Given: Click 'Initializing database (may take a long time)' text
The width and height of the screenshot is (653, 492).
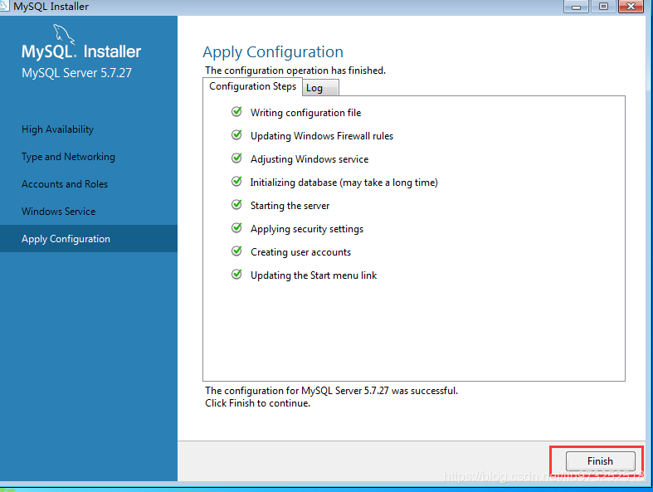Looking at the screenshot, I should point(344,183).
